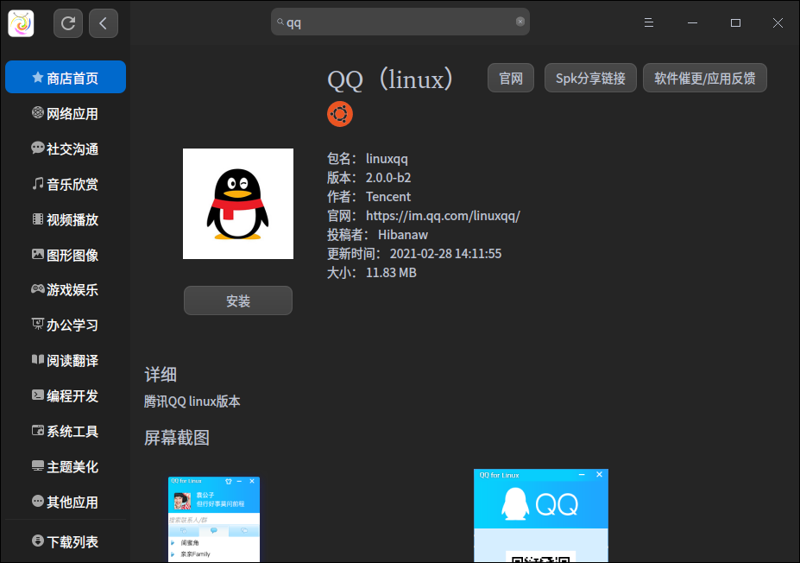Click the search box containing qq

(x=400, y=22)
